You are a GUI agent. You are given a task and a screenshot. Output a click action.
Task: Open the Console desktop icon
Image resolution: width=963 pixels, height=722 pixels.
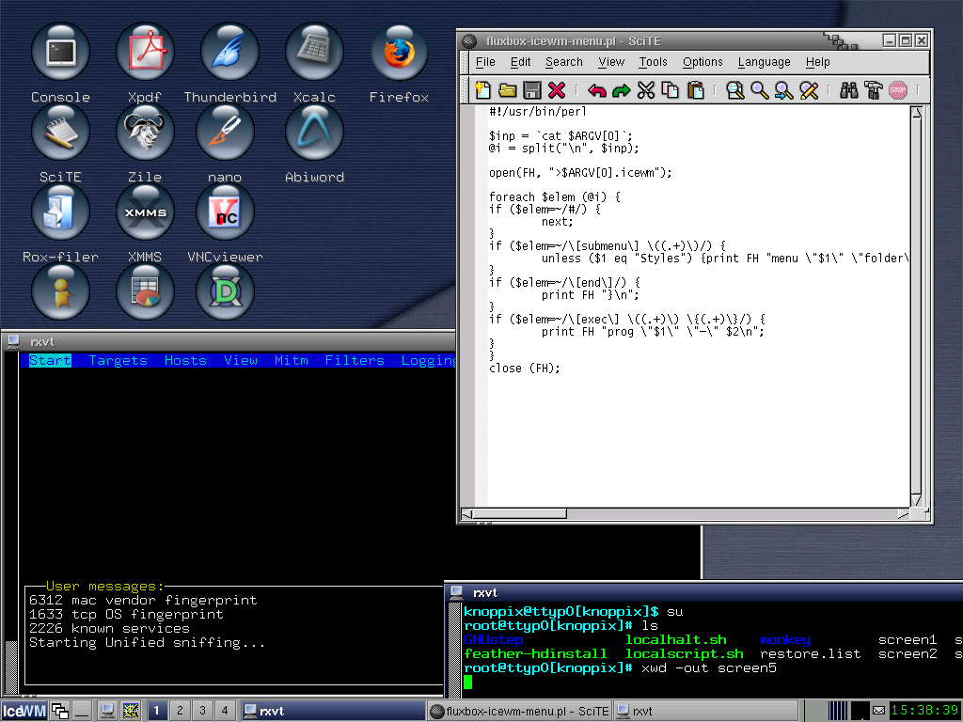point(60,53)
